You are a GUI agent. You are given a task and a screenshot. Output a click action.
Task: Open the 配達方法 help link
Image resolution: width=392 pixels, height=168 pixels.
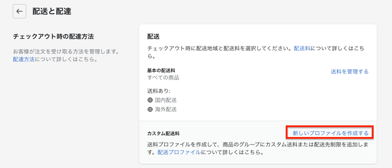(24, 60)
